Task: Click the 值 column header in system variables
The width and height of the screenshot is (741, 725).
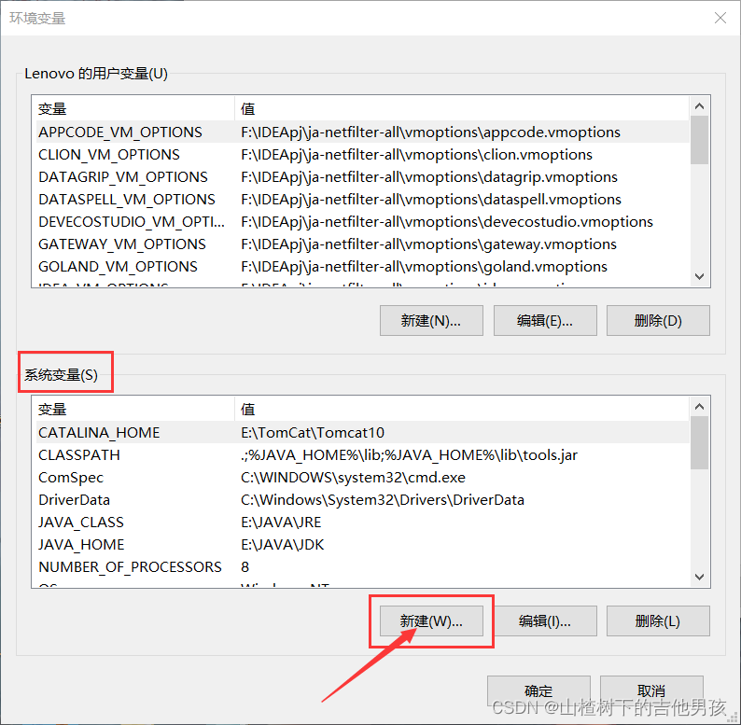Action: 462,410
